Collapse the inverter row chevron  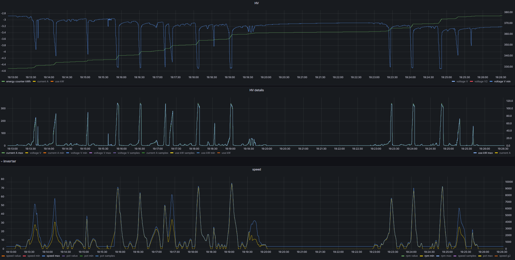click(2, 162)
